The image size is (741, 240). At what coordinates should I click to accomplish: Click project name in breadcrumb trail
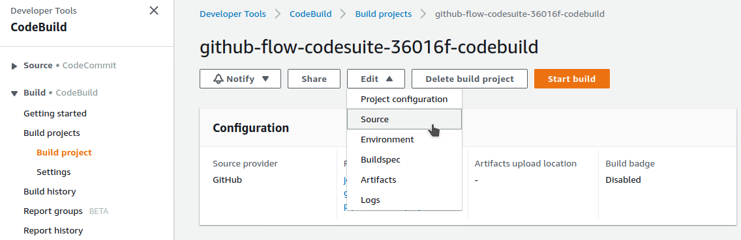[x=519, y=14]
